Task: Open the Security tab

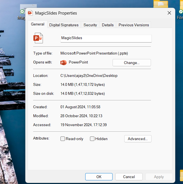Action: [90, 25]
